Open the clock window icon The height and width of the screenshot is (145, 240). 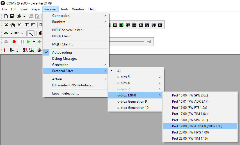tap(154, 25)
